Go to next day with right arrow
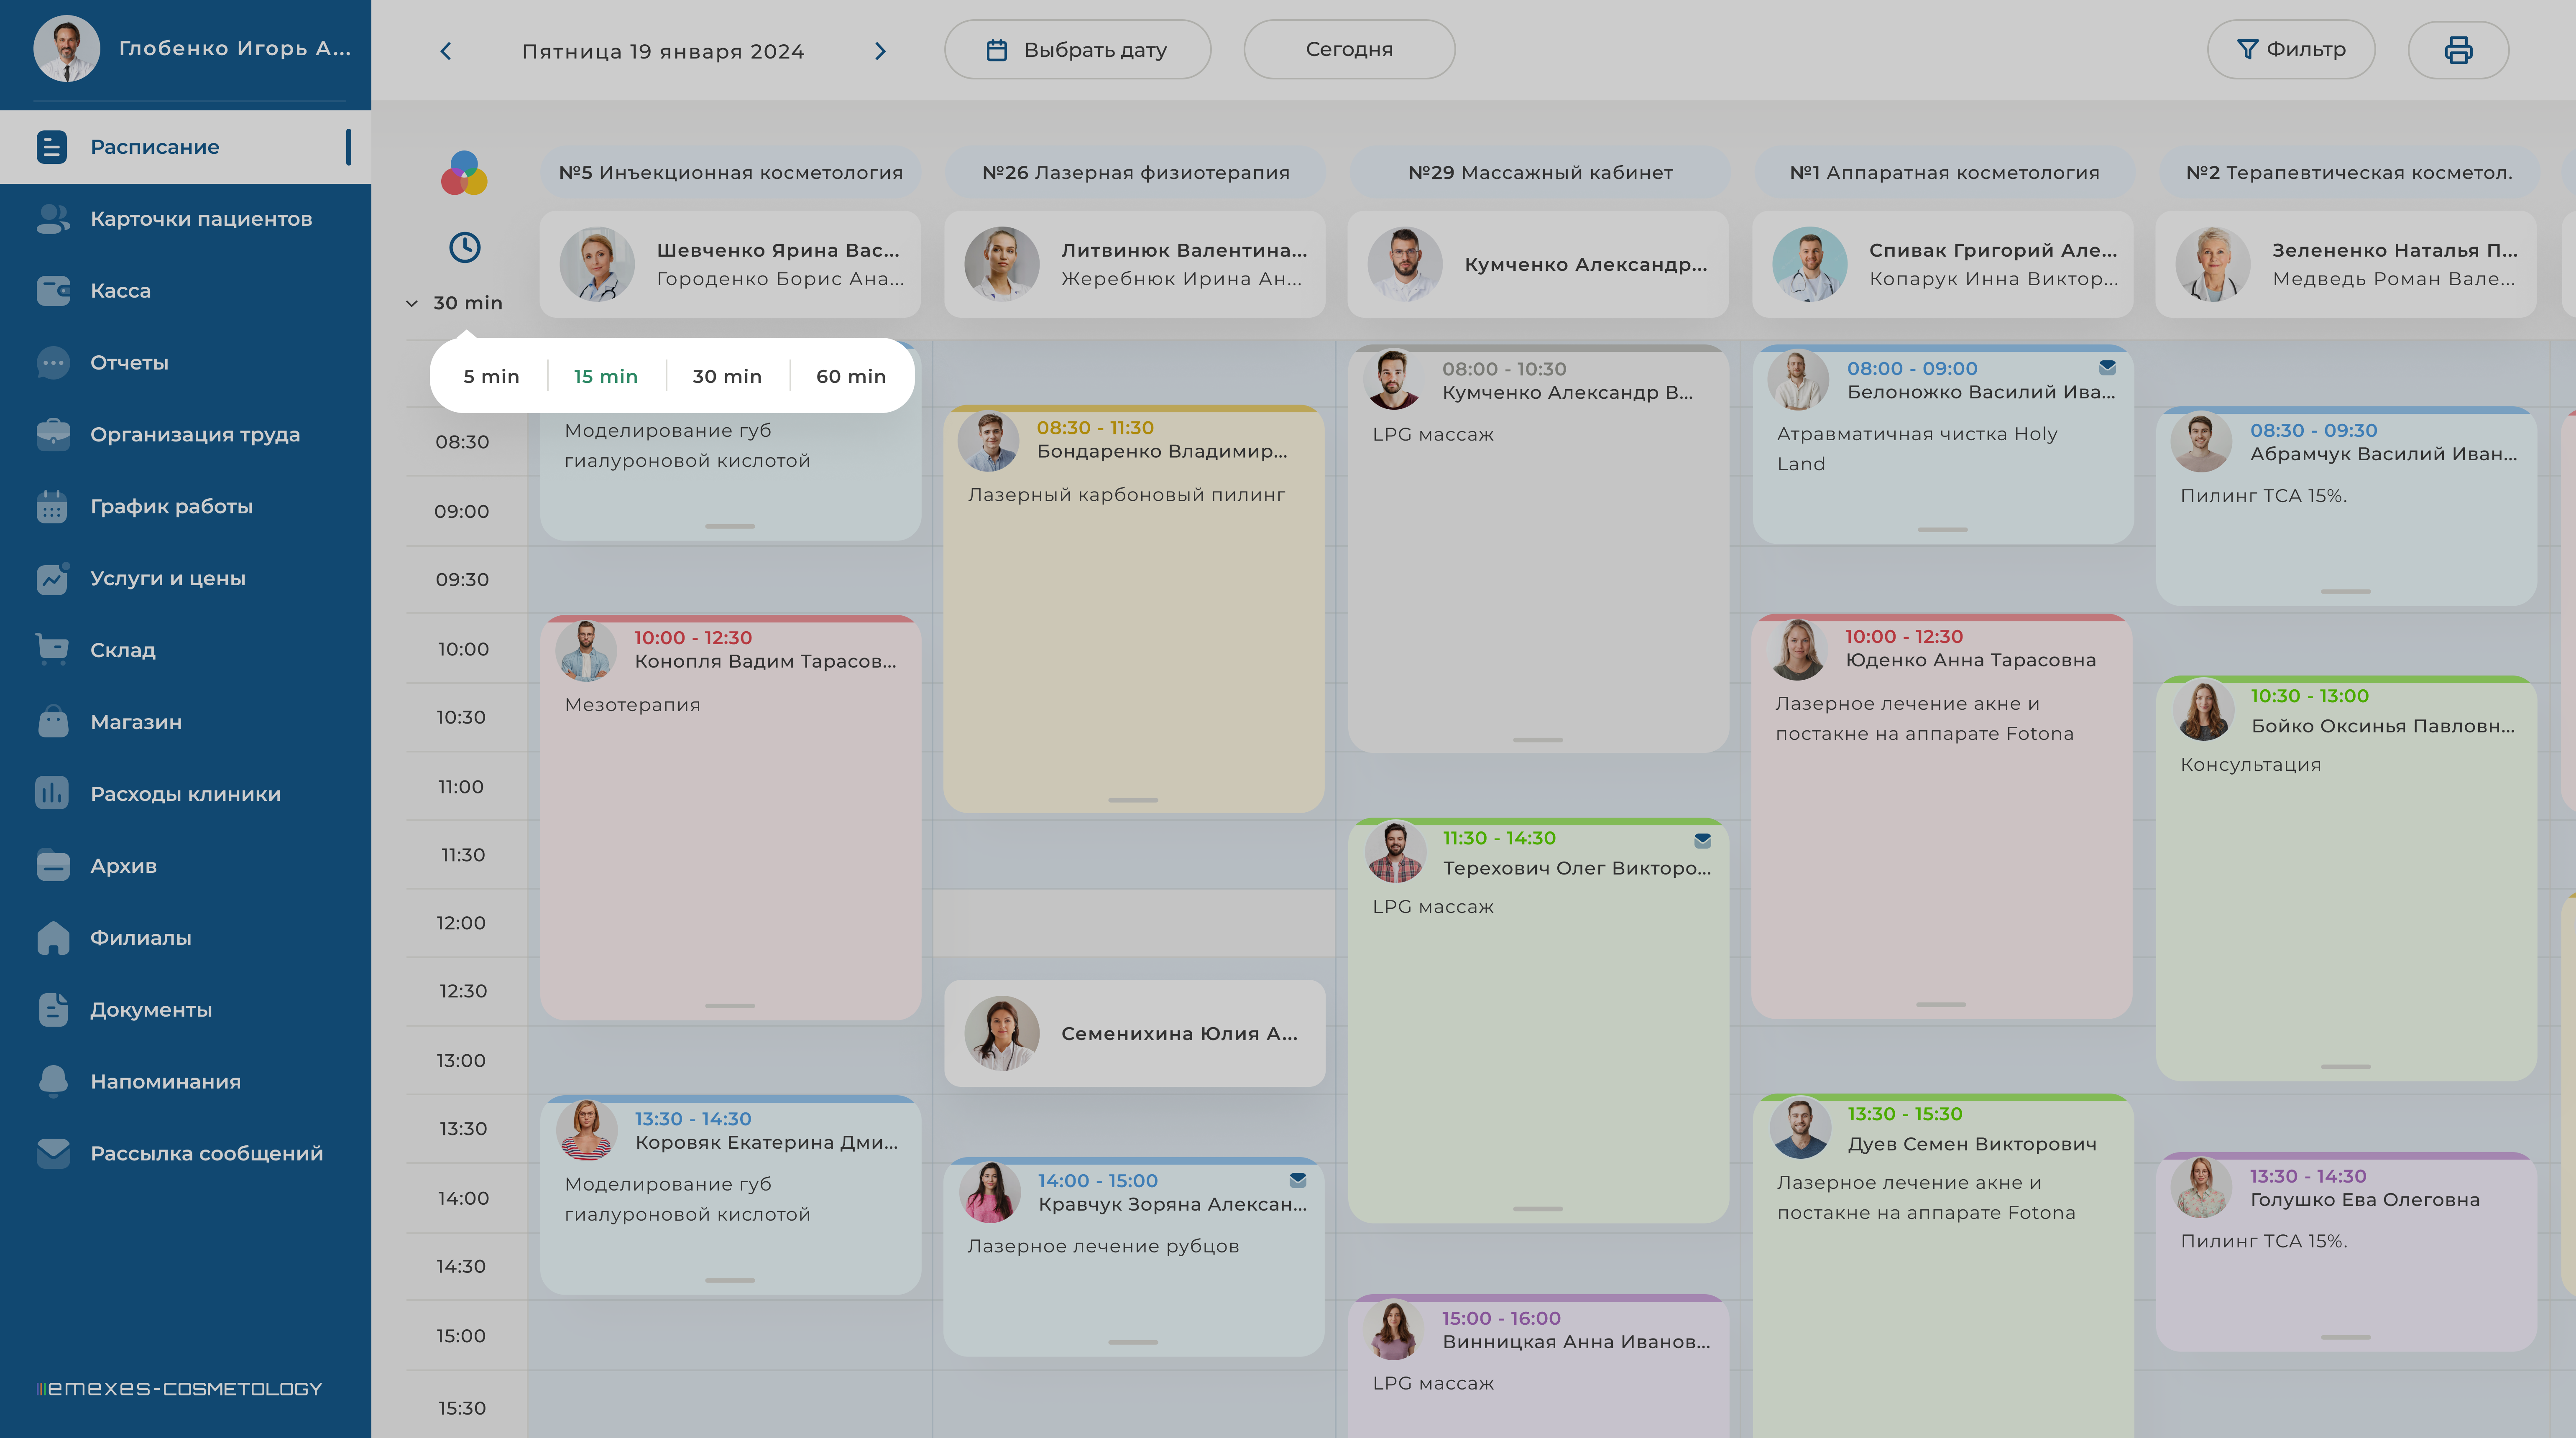The image size is (2576, 1438). click(x=880, y=51)
